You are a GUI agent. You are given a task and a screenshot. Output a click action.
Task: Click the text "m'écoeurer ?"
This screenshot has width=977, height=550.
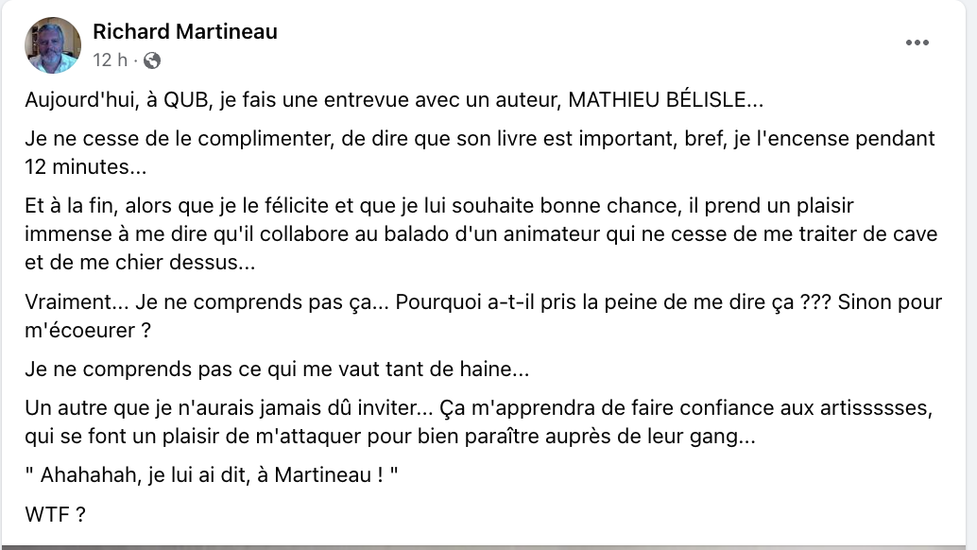click(88, 330)
